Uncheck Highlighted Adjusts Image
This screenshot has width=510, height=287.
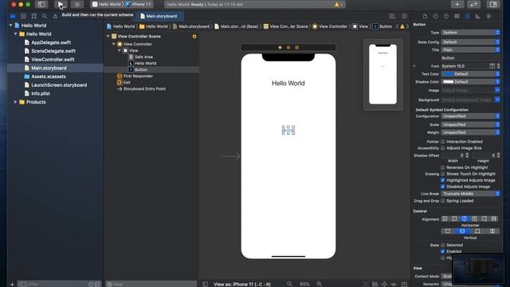pos(443,180)
